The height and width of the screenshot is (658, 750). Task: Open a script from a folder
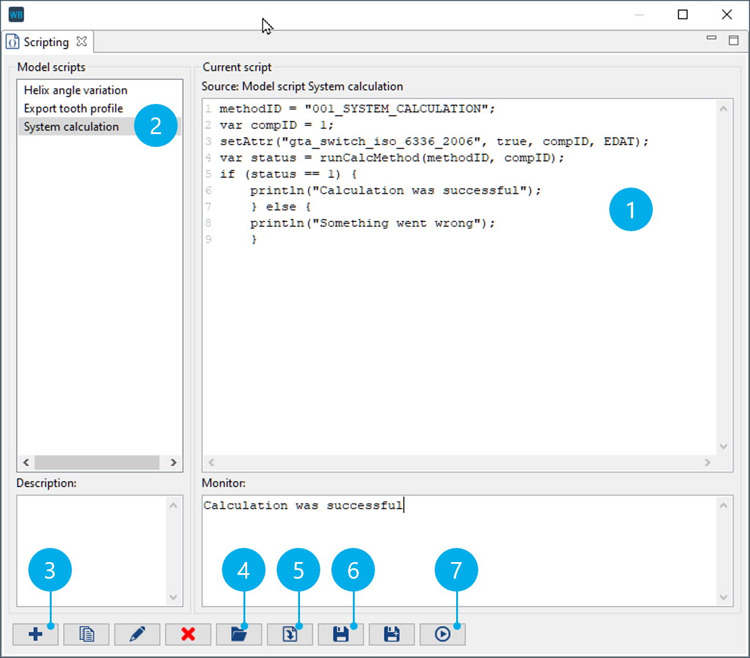pos(239,634)
